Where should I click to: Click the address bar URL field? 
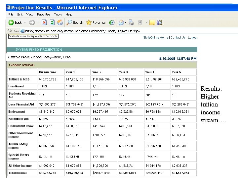coord(129,31)
